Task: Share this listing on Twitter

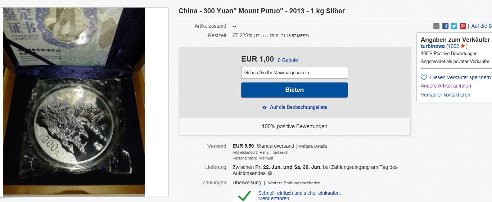Action: [x=454, y=26]
